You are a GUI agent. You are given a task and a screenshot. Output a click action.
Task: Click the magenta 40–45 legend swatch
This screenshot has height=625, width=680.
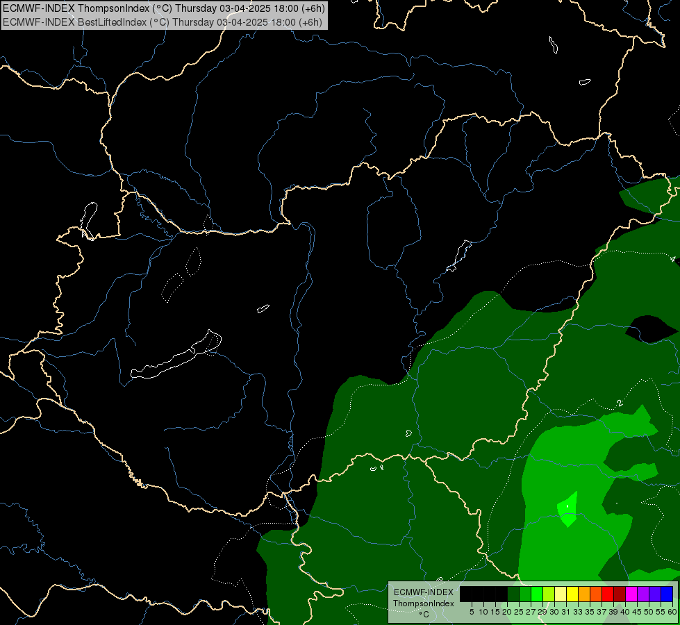pyautogui.click(x=631, y=594)
